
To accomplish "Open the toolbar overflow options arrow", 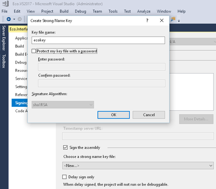I will pyautogui.click(x=179, y=20).
